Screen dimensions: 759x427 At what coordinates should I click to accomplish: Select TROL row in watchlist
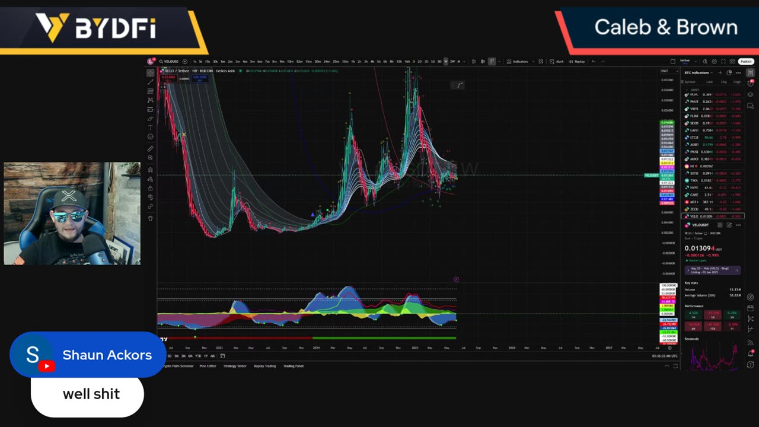coord(713,180)
